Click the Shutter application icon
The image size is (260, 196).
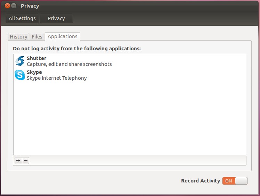point(20,61)
